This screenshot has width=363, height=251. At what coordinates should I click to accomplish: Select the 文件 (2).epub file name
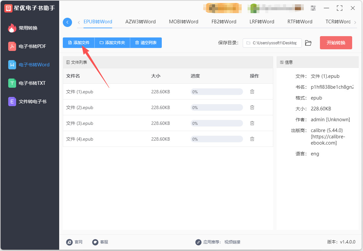80,107
